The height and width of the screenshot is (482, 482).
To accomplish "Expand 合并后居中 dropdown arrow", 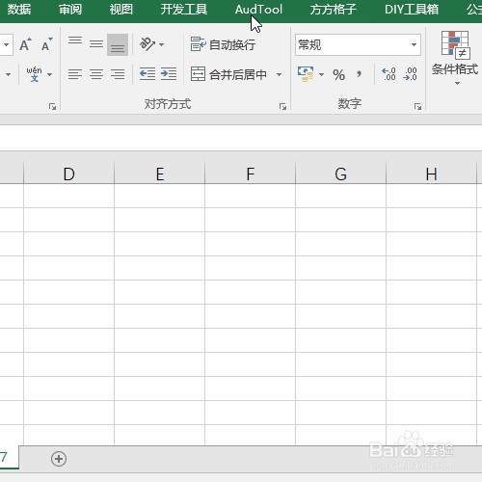I will 279,74.
